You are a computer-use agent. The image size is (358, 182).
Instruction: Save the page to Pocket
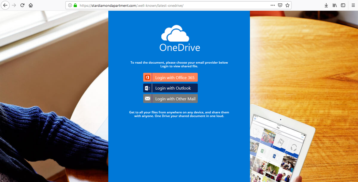(x=280, y=5)
